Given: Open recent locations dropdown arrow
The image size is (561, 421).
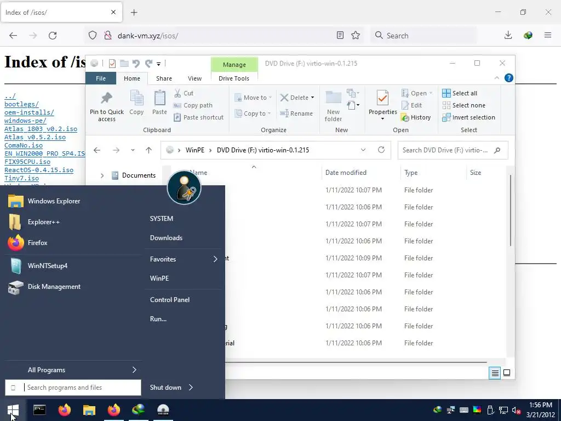Looking at the screenshot, I should [x=133, y=150].
